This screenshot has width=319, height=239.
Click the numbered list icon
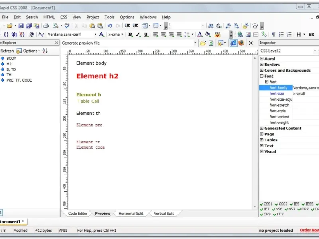(289, 35)
